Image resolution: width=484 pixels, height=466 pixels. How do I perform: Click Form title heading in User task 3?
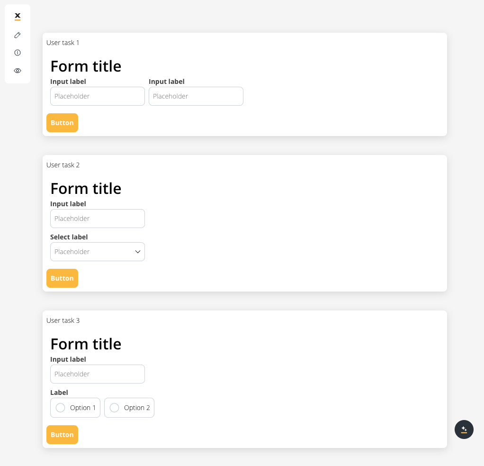[x=86, y=344]
